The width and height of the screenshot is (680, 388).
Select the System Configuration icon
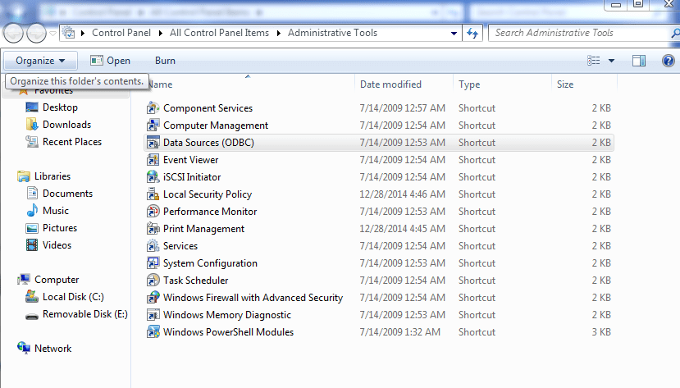153,263
